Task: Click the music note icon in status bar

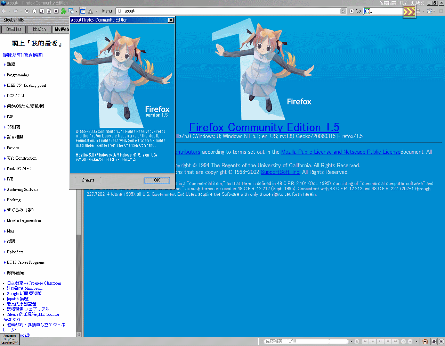Action: (357, 341)
